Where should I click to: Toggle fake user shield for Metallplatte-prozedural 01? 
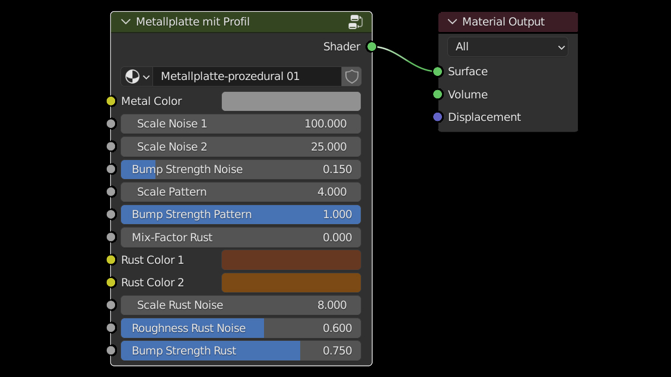[352, 76]
